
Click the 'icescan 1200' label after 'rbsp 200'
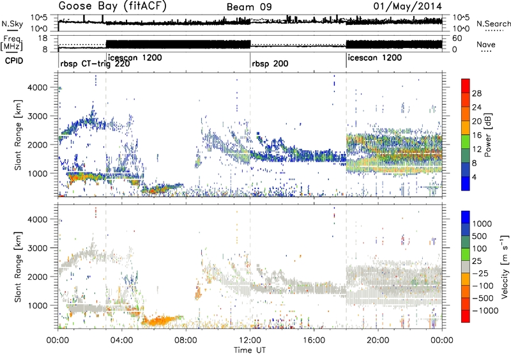coord(375,58)
